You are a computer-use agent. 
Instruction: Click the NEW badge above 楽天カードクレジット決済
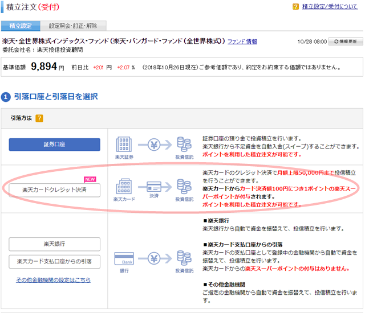[x=90, y=179]
